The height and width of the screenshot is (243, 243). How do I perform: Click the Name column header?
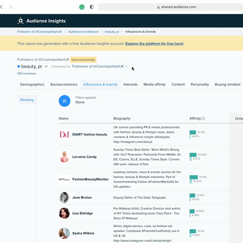[64, 119]
